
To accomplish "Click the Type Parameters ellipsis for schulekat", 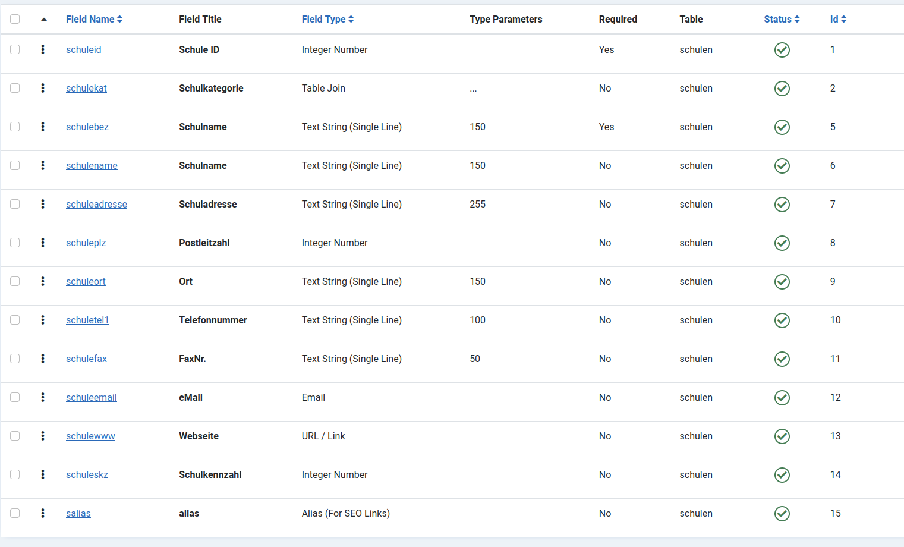I will [x=473, y=89].
